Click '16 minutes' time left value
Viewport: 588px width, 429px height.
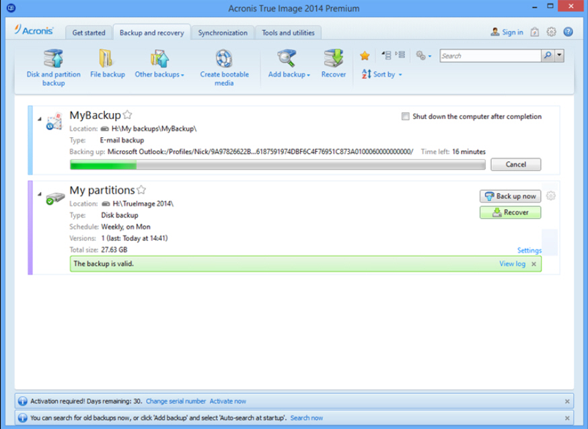(x=469, y=152)
